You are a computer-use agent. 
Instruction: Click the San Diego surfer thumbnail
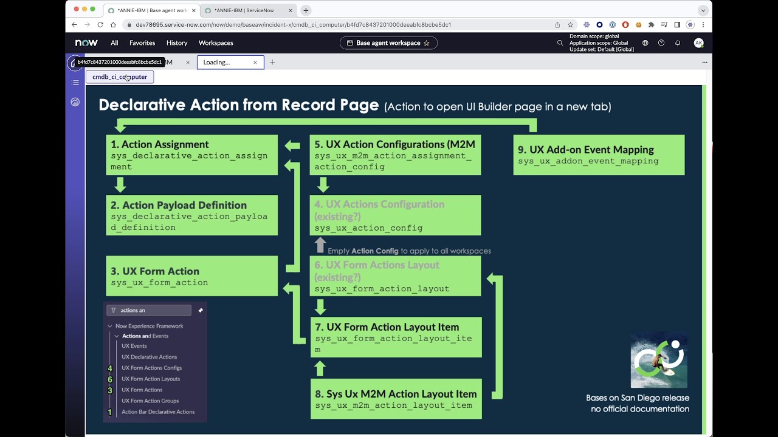click(659, 359)
